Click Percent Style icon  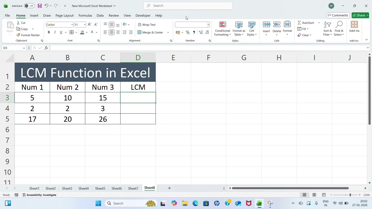[x=188, y=33]
